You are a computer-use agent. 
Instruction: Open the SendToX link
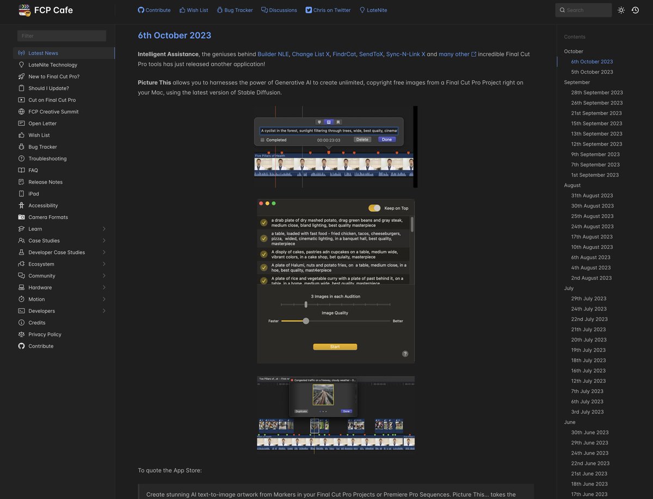pyautogui.click(x=371, y=54)
